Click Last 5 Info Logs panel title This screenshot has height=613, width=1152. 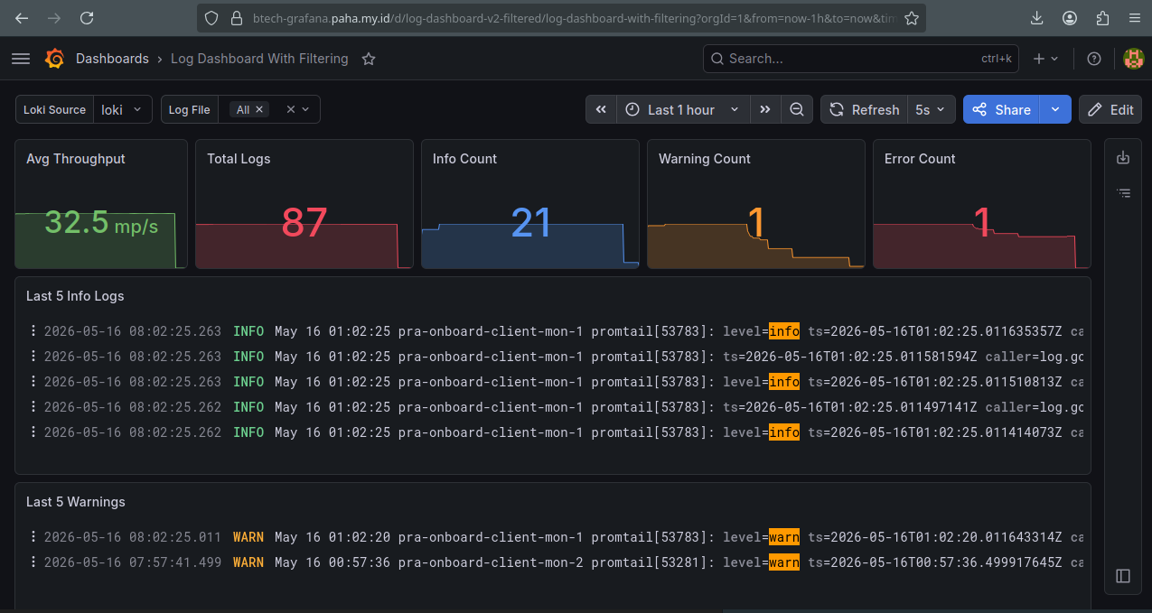point(75,296)
